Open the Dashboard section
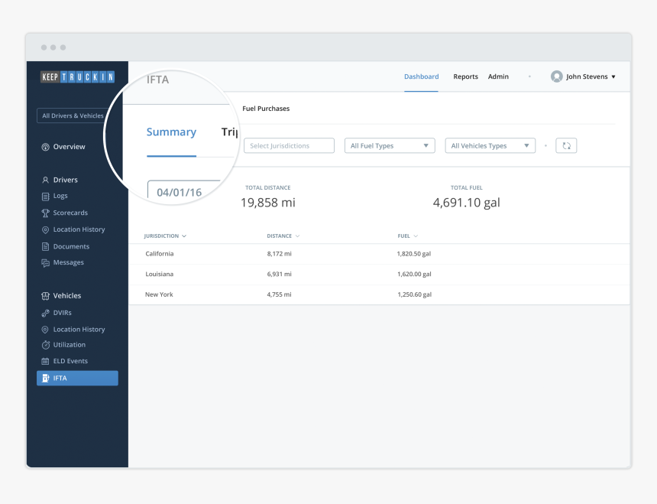Image resolution: width=657 pixels, height=504 pixels. (x=421, y=76)
